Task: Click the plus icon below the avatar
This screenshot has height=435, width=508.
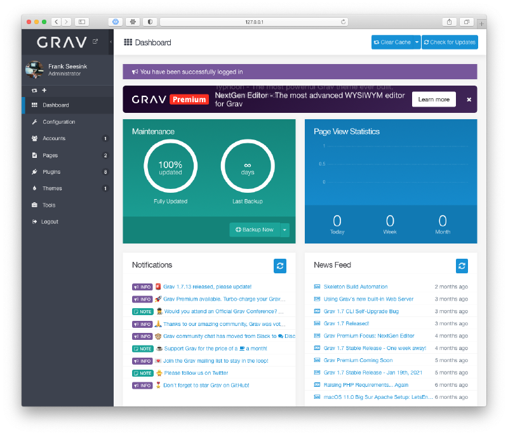Action: 43,90
